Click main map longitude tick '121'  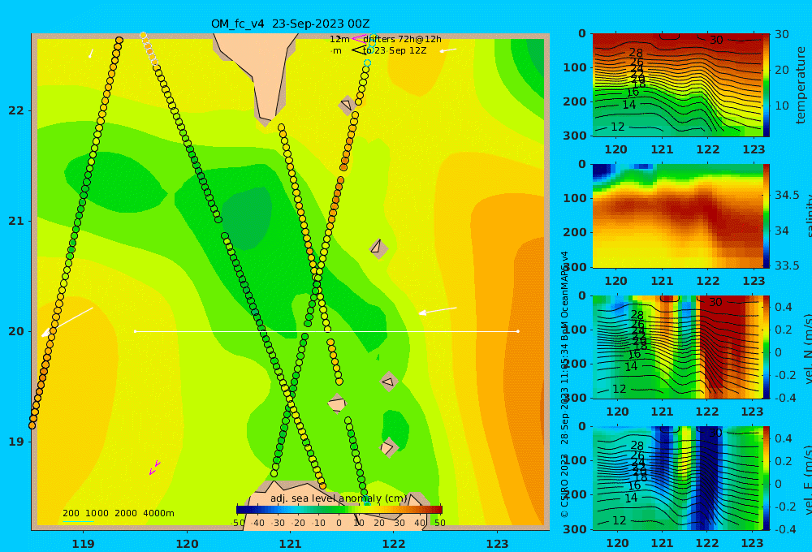coord(290,544)
